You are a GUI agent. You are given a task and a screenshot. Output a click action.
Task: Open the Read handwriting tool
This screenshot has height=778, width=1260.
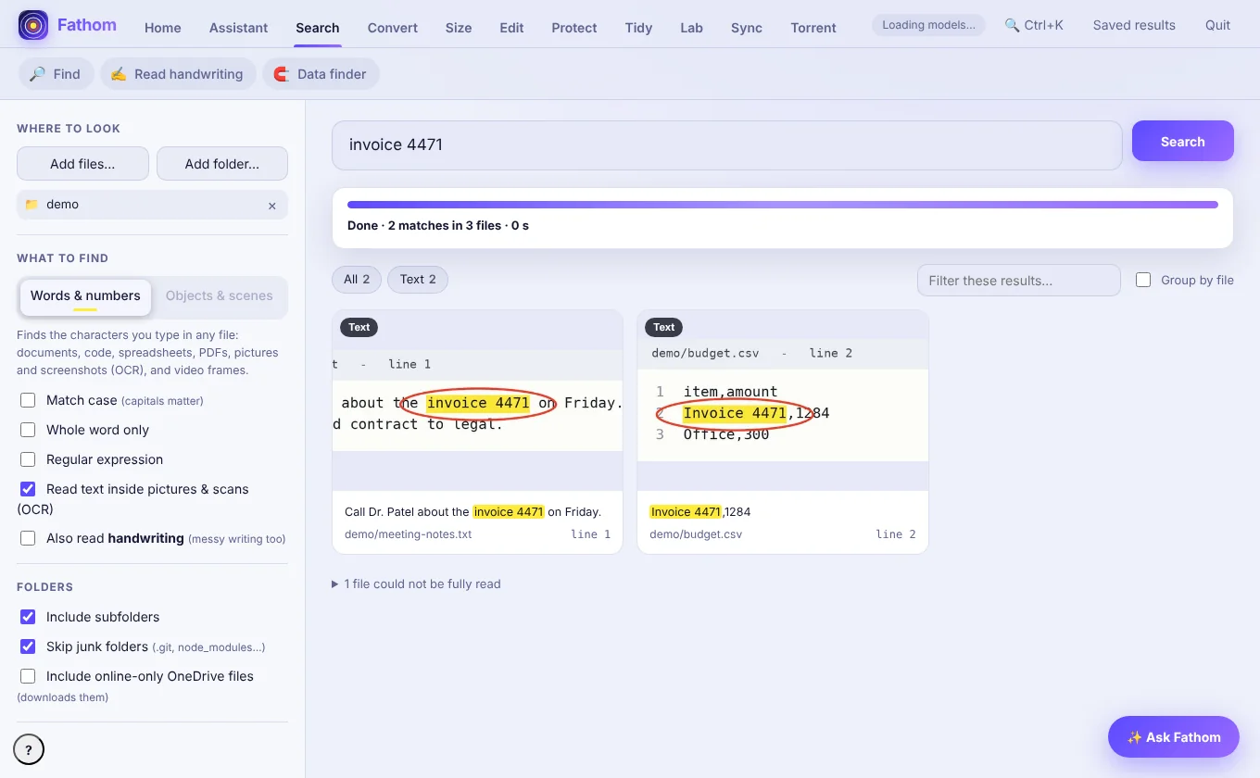click(178, 74)
